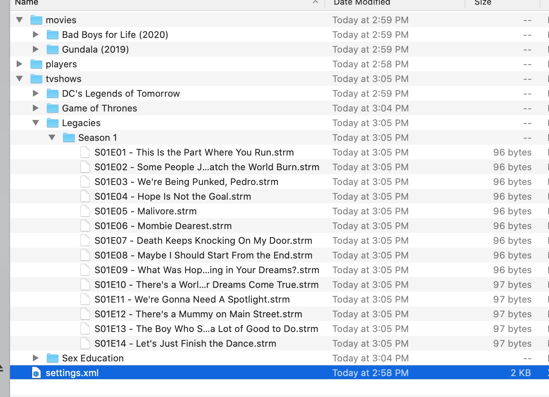This screenshot has width=549, height=397.
Task: Click the S01E06 file document icon
Action: (x=85, y=226)
